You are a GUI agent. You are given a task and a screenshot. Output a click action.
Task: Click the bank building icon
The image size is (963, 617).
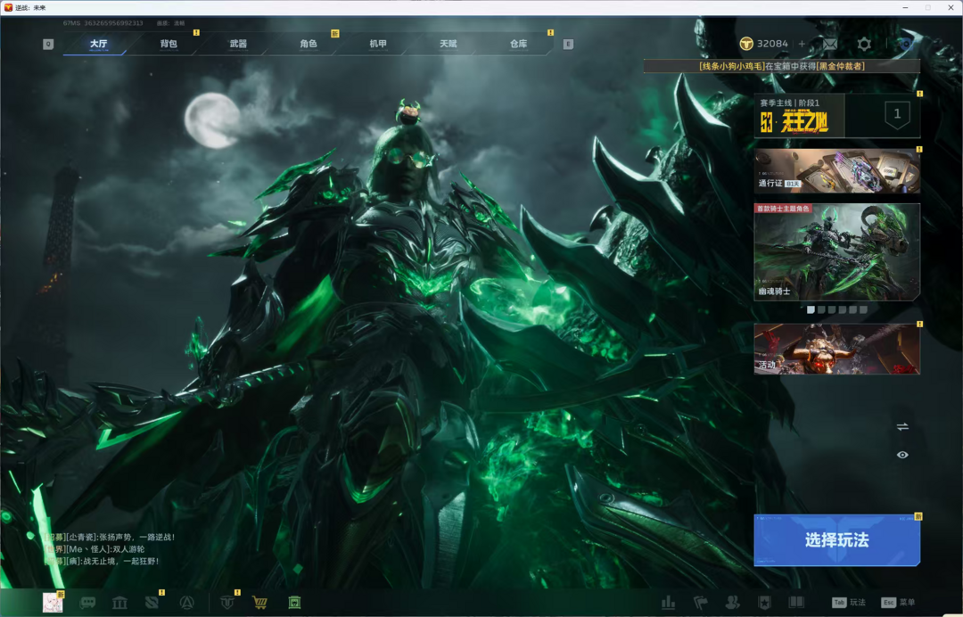click(119, 603)
